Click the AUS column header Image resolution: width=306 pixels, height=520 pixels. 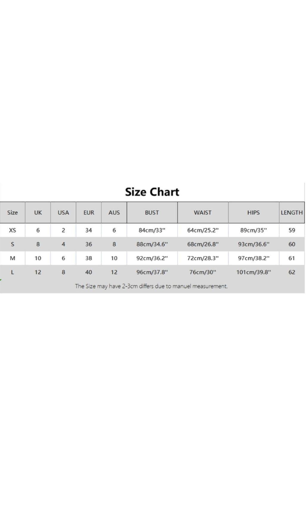pyautogui.click(x=114, y=212)
